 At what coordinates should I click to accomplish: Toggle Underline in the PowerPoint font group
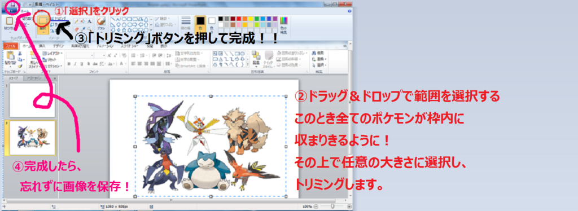[x=82, y=64]
